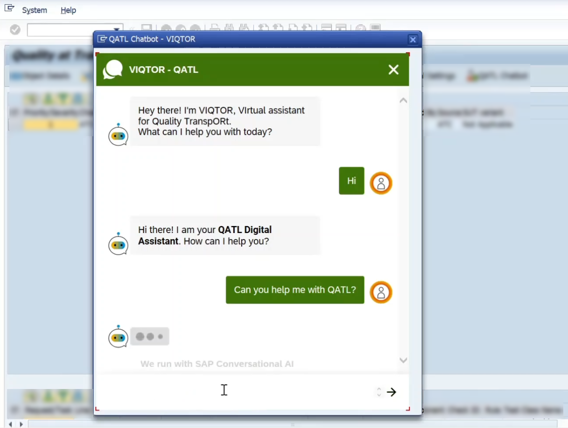Viewport: 568px width, 428px height.
Task: Open the Print function in the toolbar
Action: tap(214, 29)
